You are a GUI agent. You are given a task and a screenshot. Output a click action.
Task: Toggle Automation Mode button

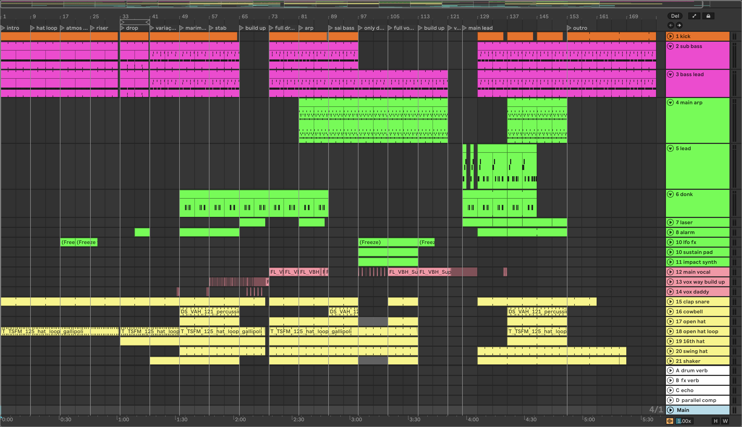pos(694,16)
